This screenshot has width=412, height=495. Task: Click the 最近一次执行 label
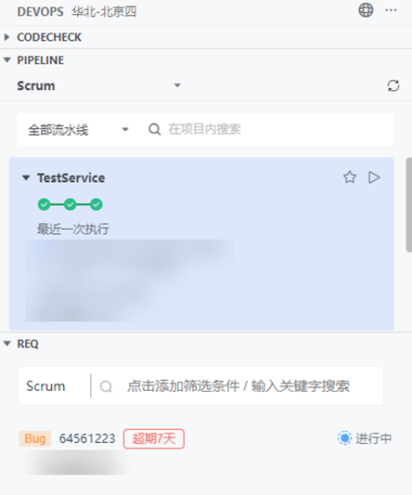(73, 228)
